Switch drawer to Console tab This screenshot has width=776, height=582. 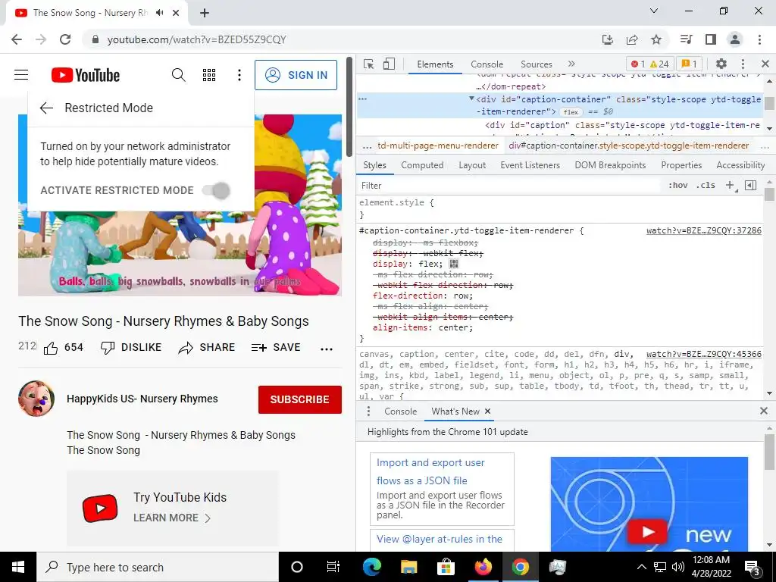400,411
